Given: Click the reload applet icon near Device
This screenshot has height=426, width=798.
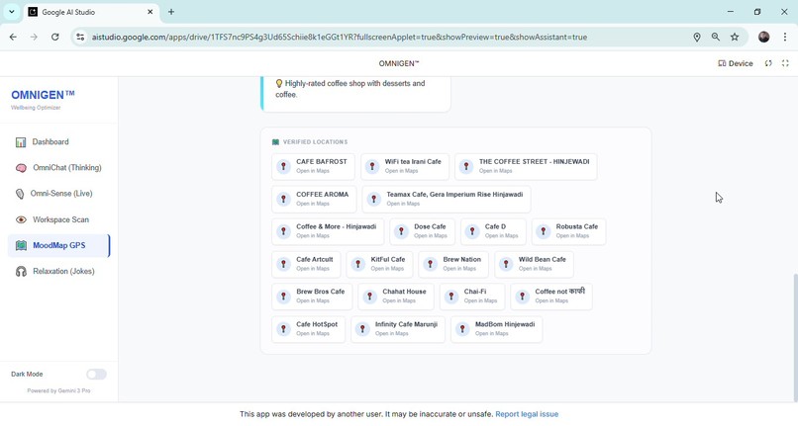Looking at the screenshot, I should point(768,63).
